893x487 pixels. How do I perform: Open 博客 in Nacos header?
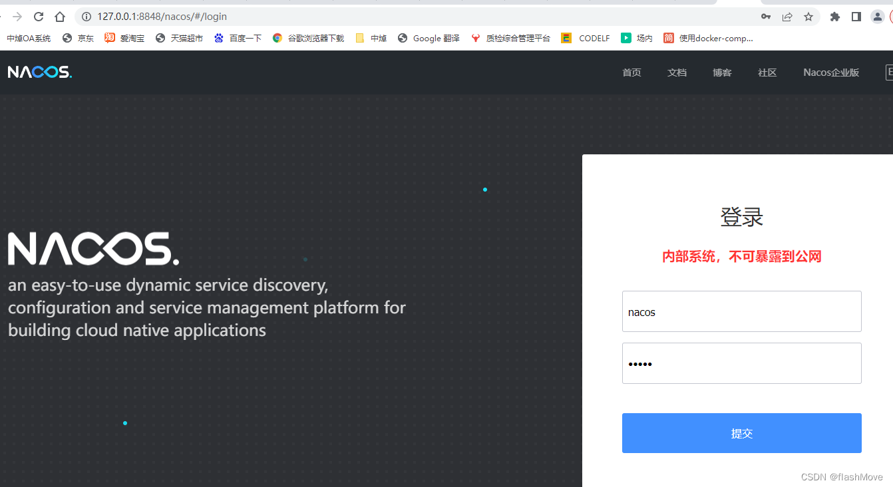coord(722,73)
